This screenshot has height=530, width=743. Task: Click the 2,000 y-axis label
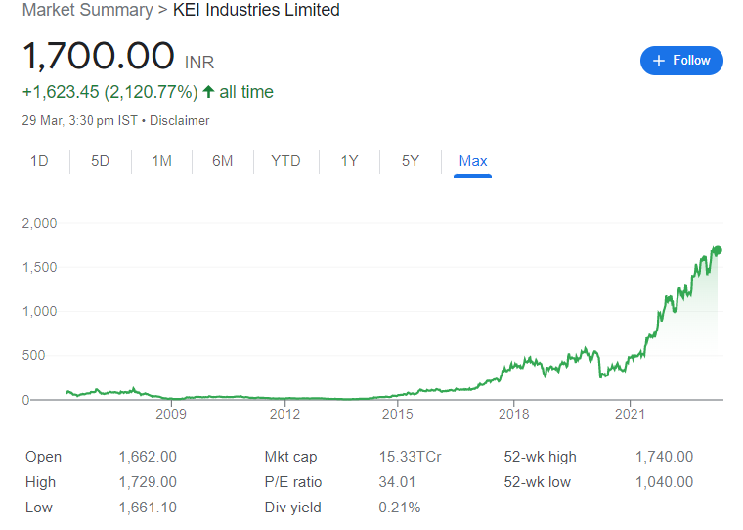pyautogui.click(x=39, y=223)
